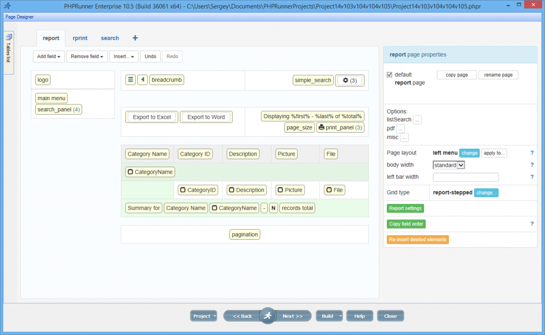Switch to the rprint tab
Image resolution: width=545 pixels, height=335 pixels.
80,38
